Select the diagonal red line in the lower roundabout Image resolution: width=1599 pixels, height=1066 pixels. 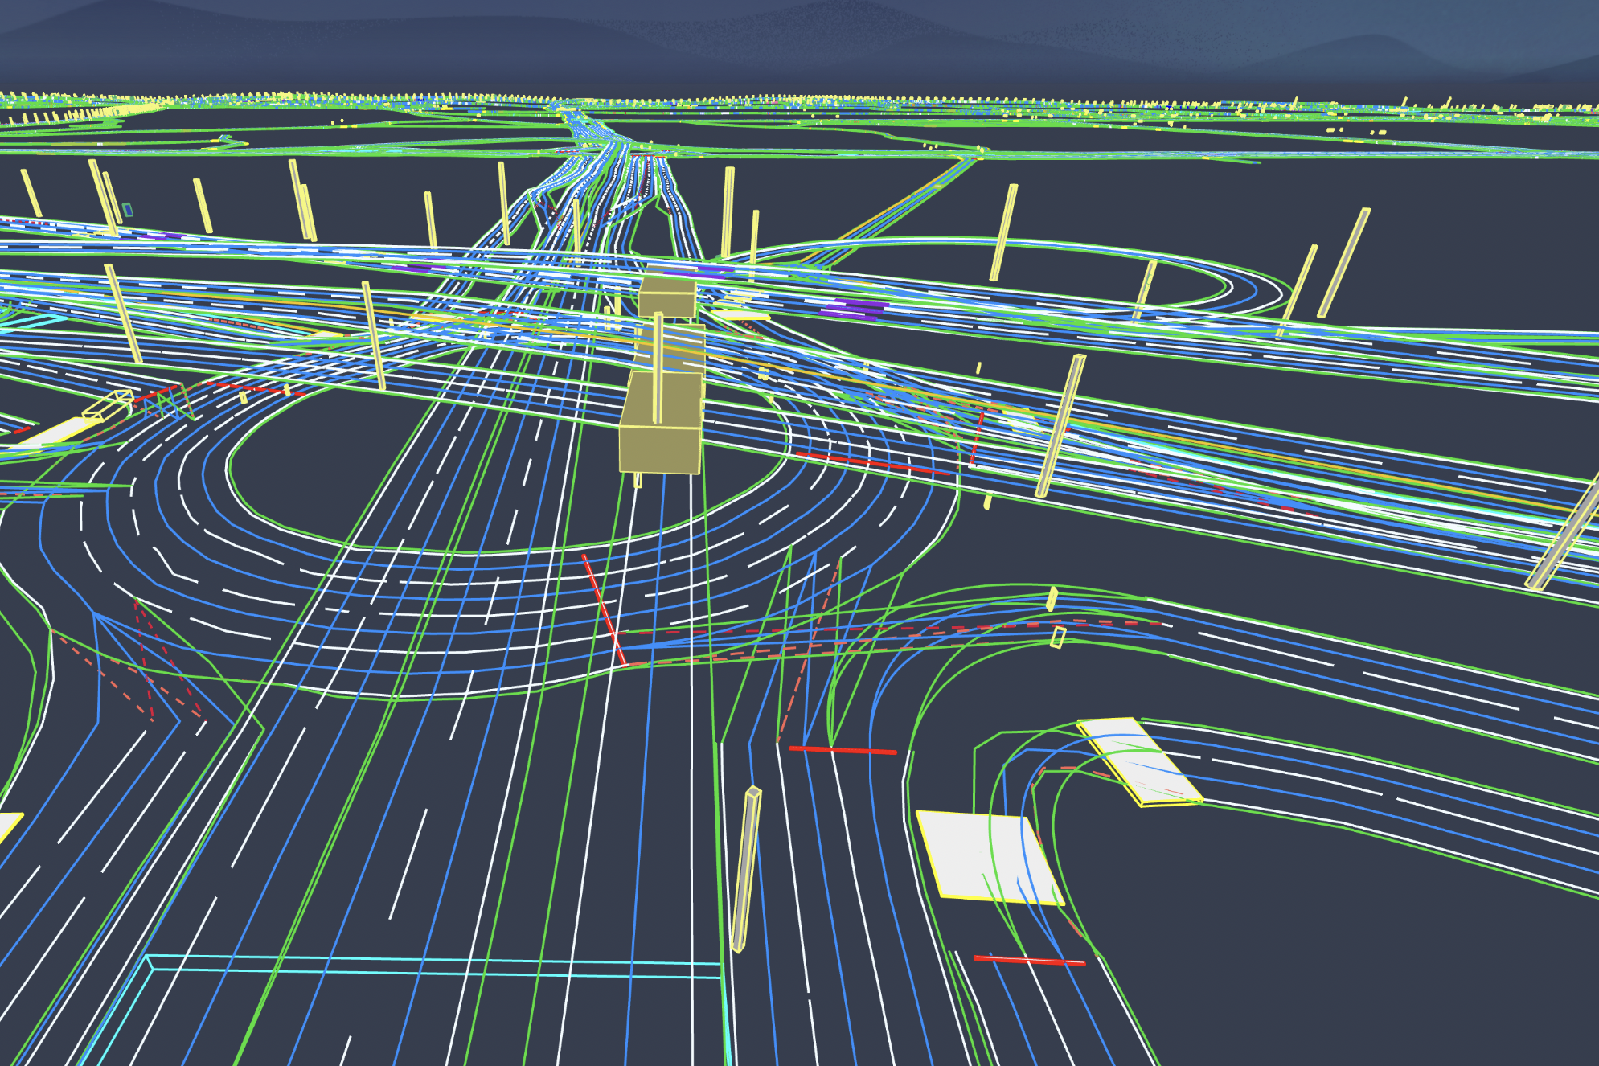click(605, 610)
